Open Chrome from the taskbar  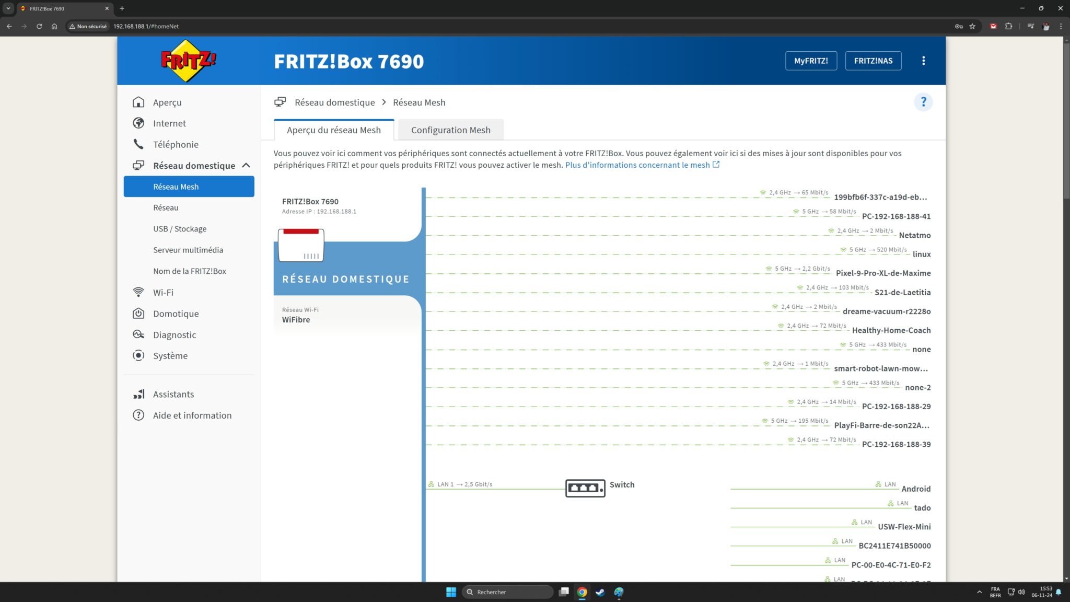pyautogui.click(x=582, y=592)
